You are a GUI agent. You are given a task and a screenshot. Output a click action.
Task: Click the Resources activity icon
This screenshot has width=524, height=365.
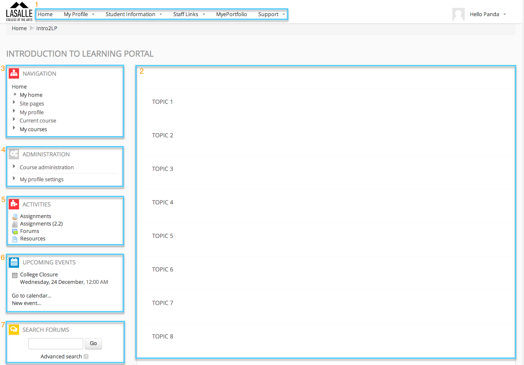15,239
